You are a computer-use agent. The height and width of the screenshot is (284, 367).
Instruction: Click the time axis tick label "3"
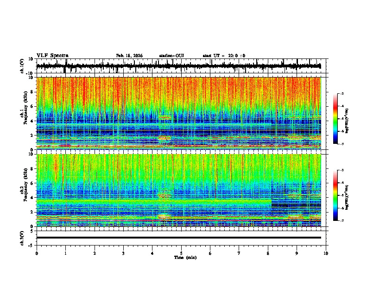coord(123,253)
